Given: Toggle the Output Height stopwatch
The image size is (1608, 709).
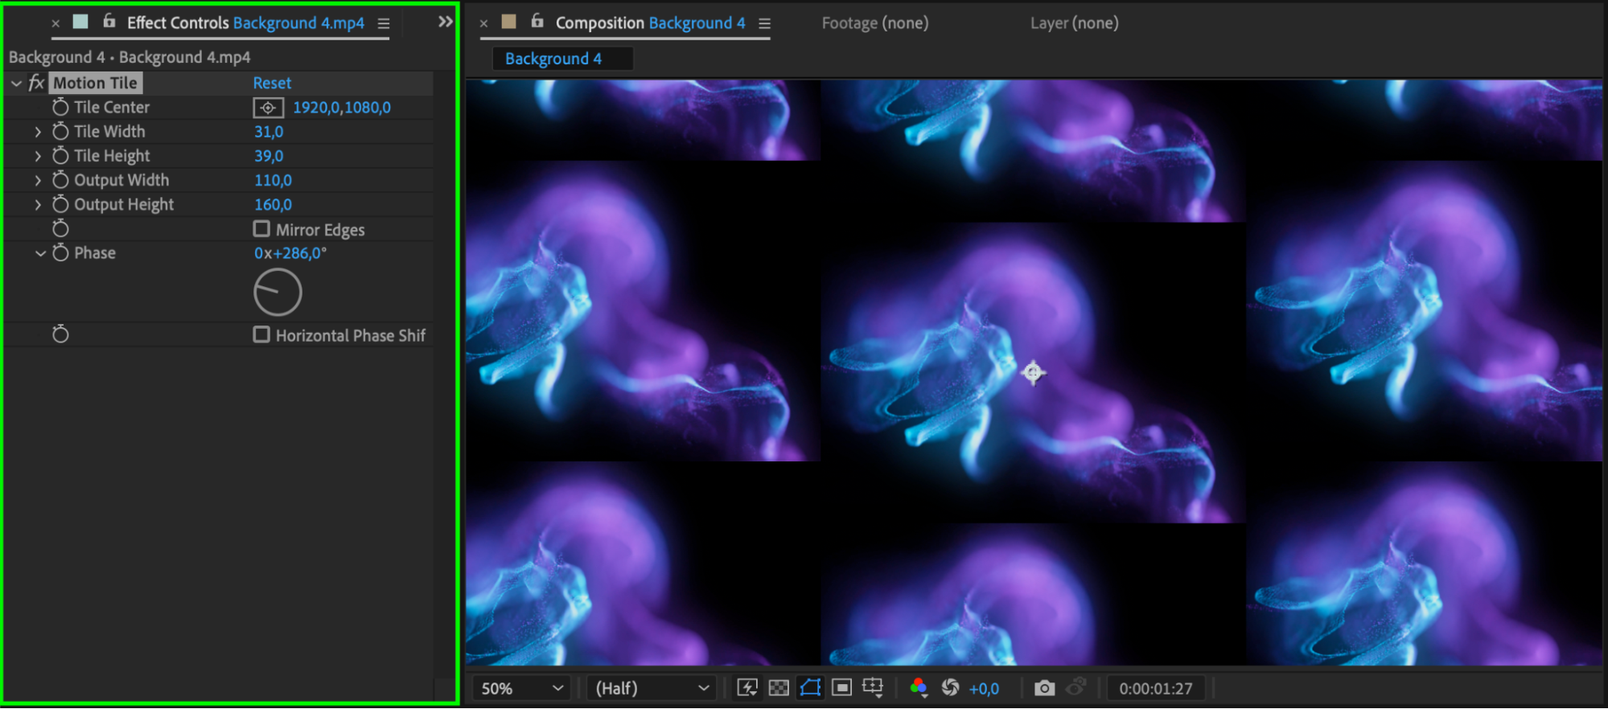Looking at the screenshot, I should (x=60, y=204).
